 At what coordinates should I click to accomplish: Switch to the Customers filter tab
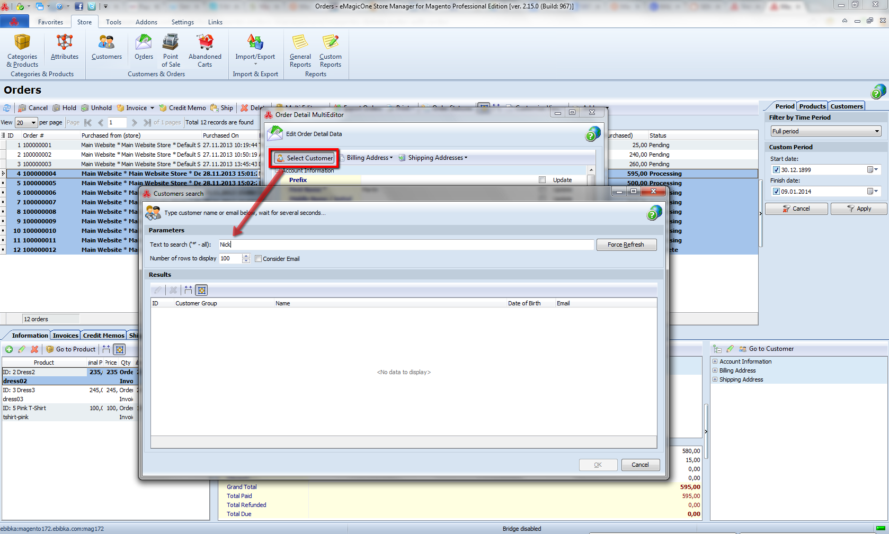pos(846,106)
